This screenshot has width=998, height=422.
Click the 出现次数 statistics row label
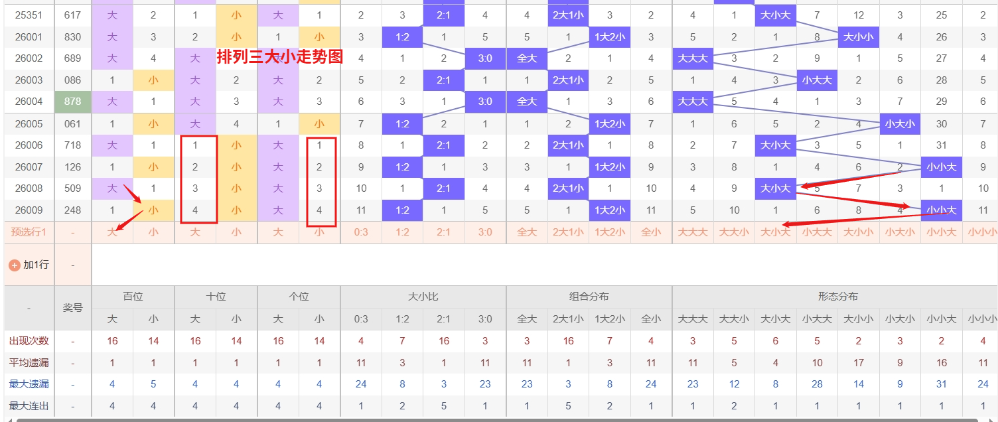(x=29, y=341)
